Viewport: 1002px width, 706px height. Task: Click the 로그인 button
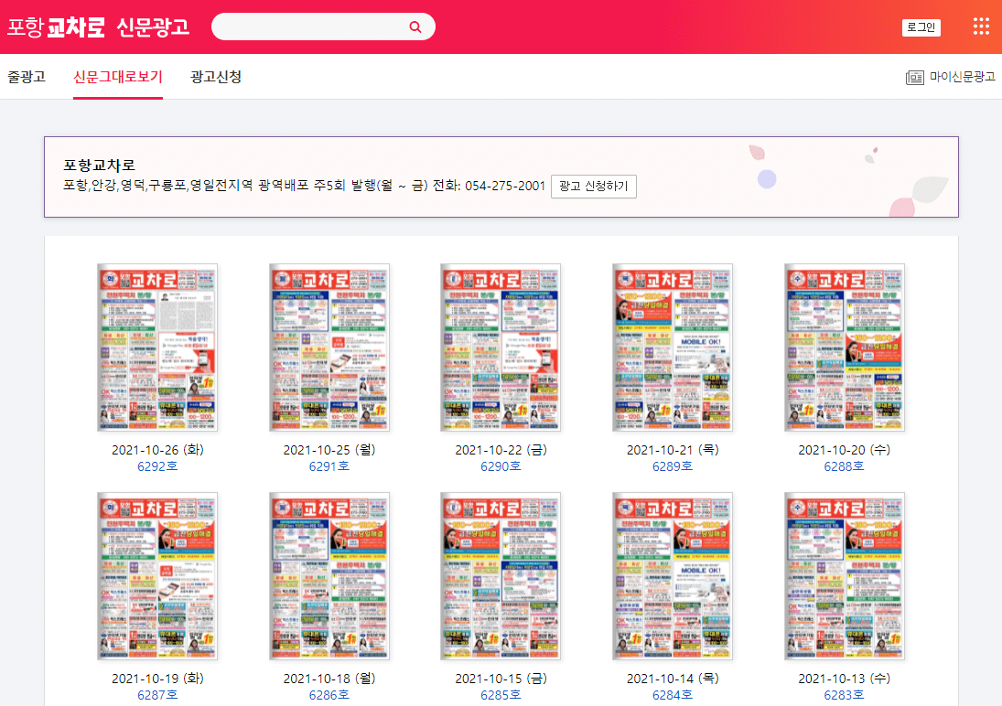(920, 27)
